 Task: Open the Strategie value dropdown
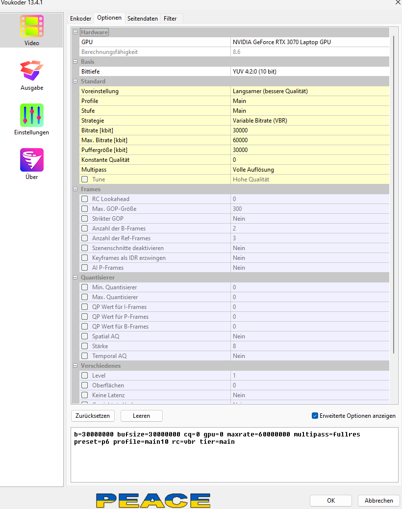pos(310,121)
